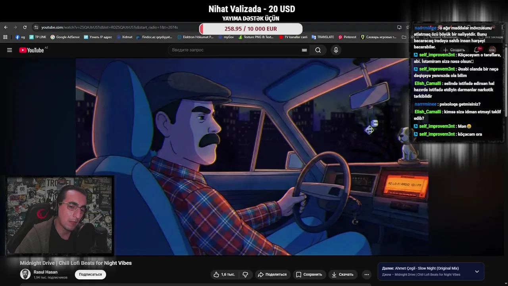The width and height of the screenshot is (508, 286).
Task: Open the TRANSLATE bookmark
Action: click(323, 37)
